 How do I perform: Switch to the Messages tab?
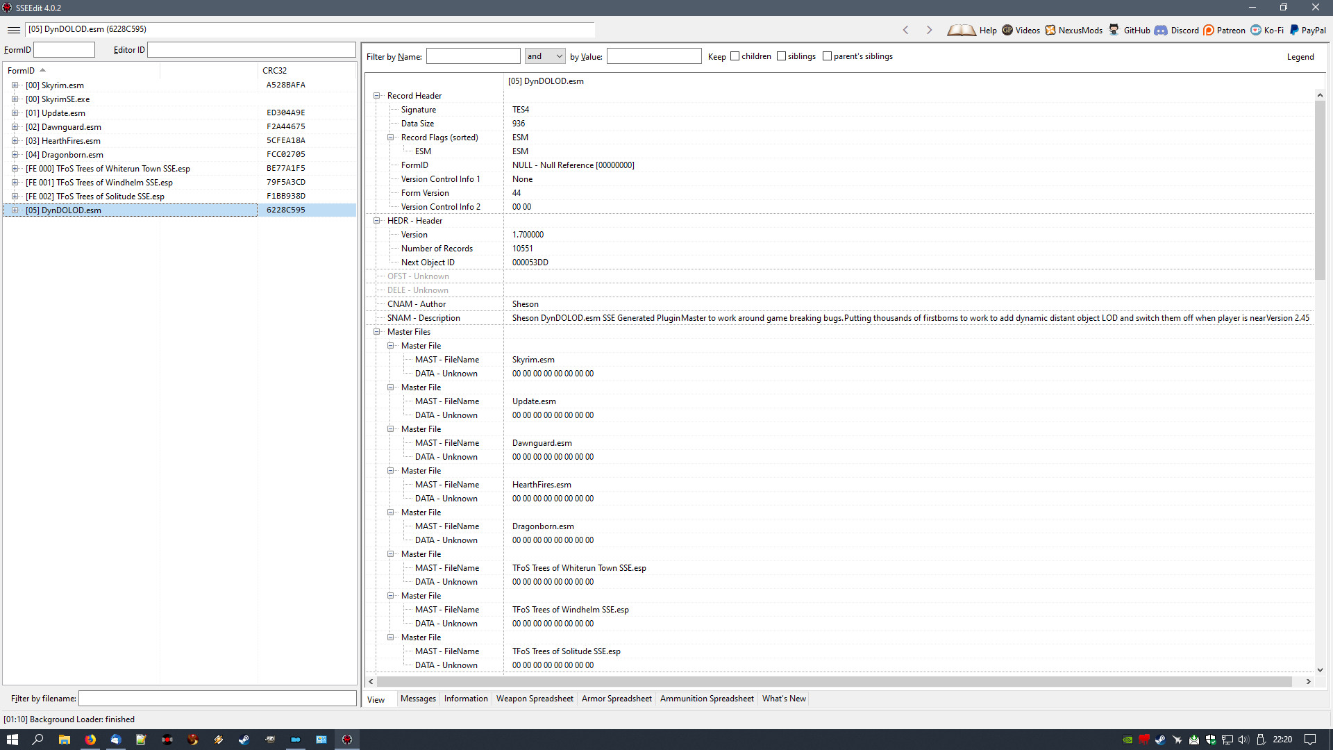click(x=418, y=699)
